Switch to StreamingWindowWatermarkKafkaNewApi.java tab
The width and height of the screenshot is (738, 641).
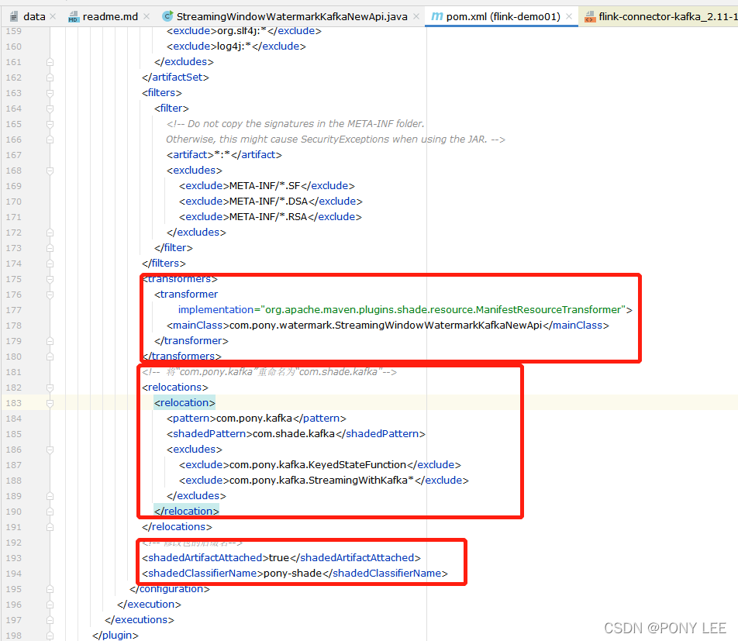pyautogui.click(x=291, y=16)
